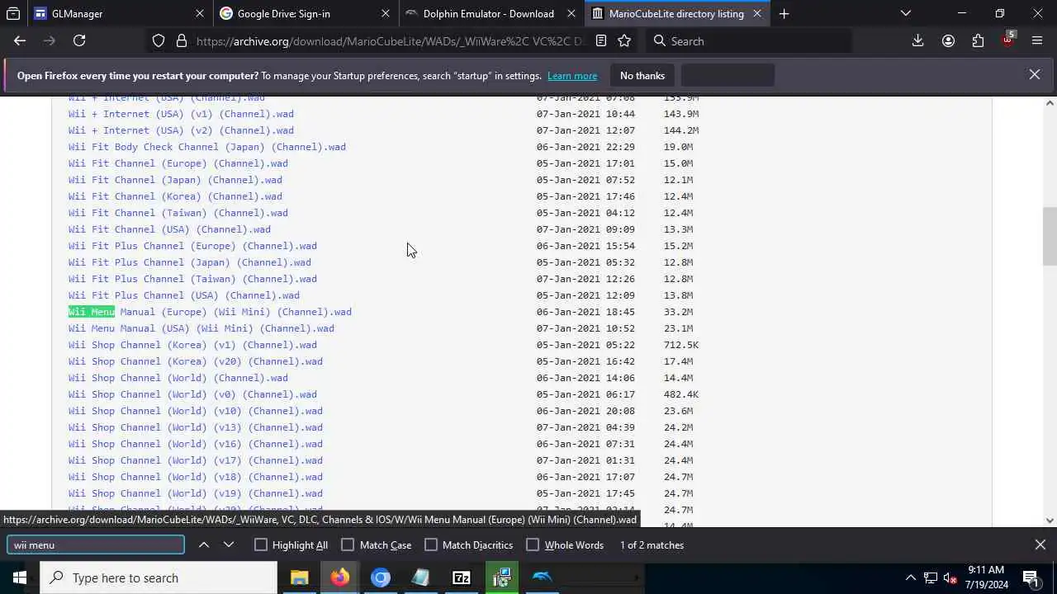Image resolution: width=1057 pixels, height=594 pixels.
Task: Select MarioCubeLite directory listing tab
Action: [x=676, y=13]
